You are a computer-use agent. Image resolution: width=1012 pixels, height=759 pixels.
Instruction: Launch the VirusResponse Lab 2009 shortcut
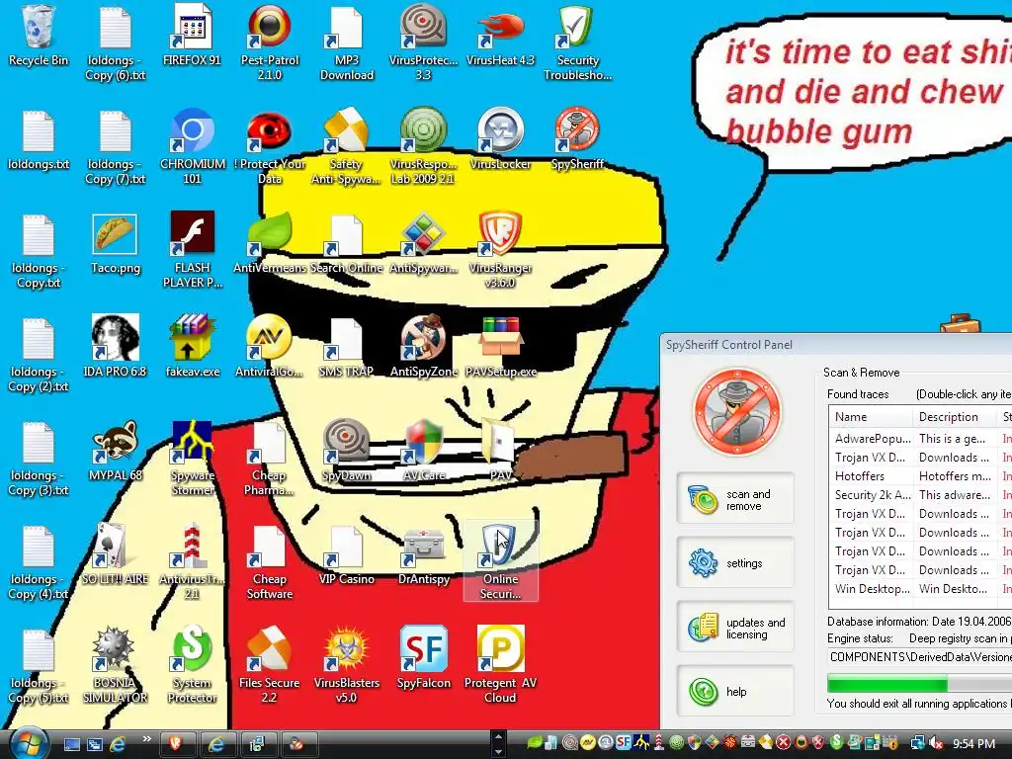[x=423, y=146]
